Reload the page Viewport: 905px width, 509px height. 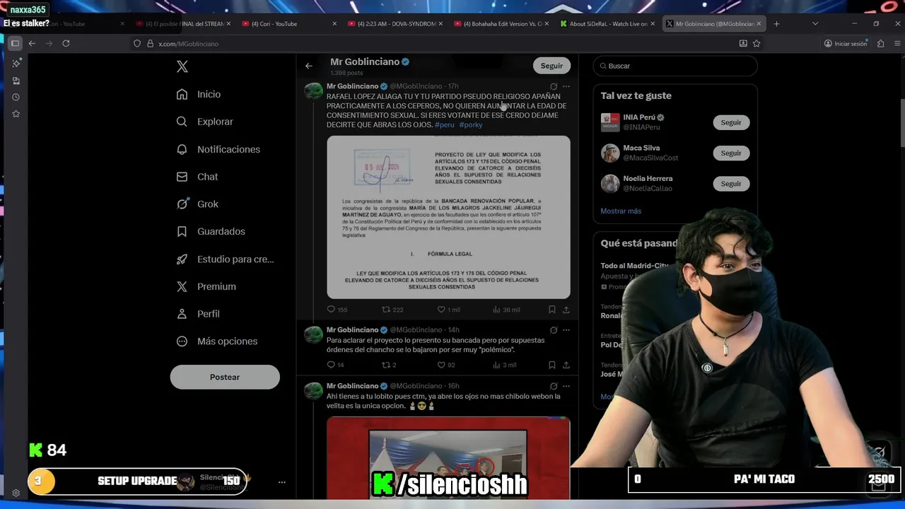(66, 43)
